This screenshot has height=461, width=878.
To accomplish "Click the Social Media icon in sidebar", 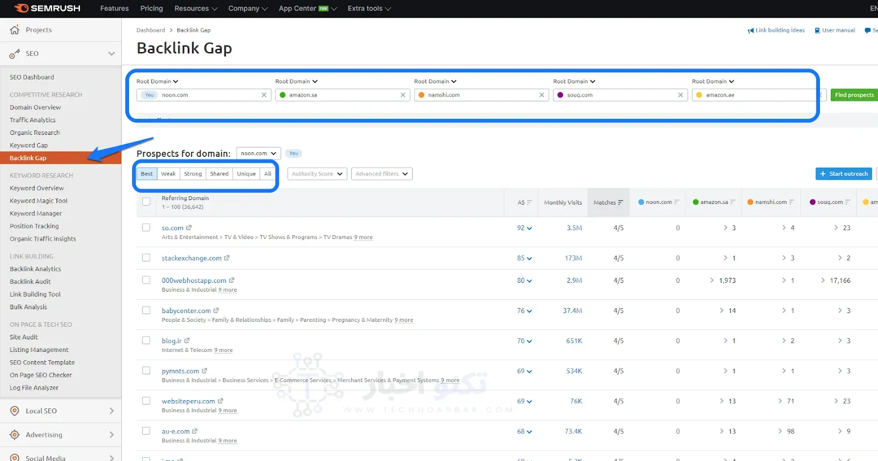I will pyautogui.click(x=15, y=458).
